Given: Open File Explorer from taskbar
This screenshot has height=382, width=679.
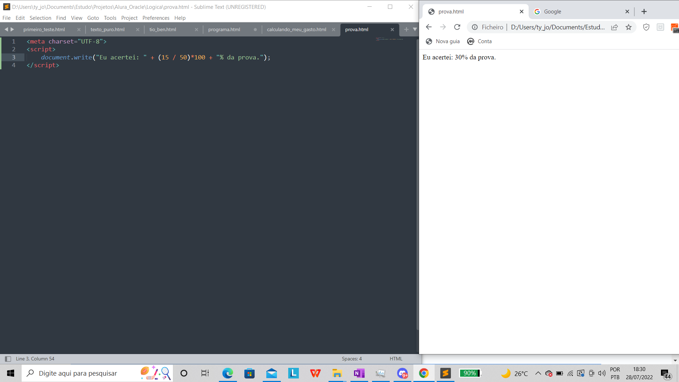Looking at the screenshot, I should tap(337, 373).
